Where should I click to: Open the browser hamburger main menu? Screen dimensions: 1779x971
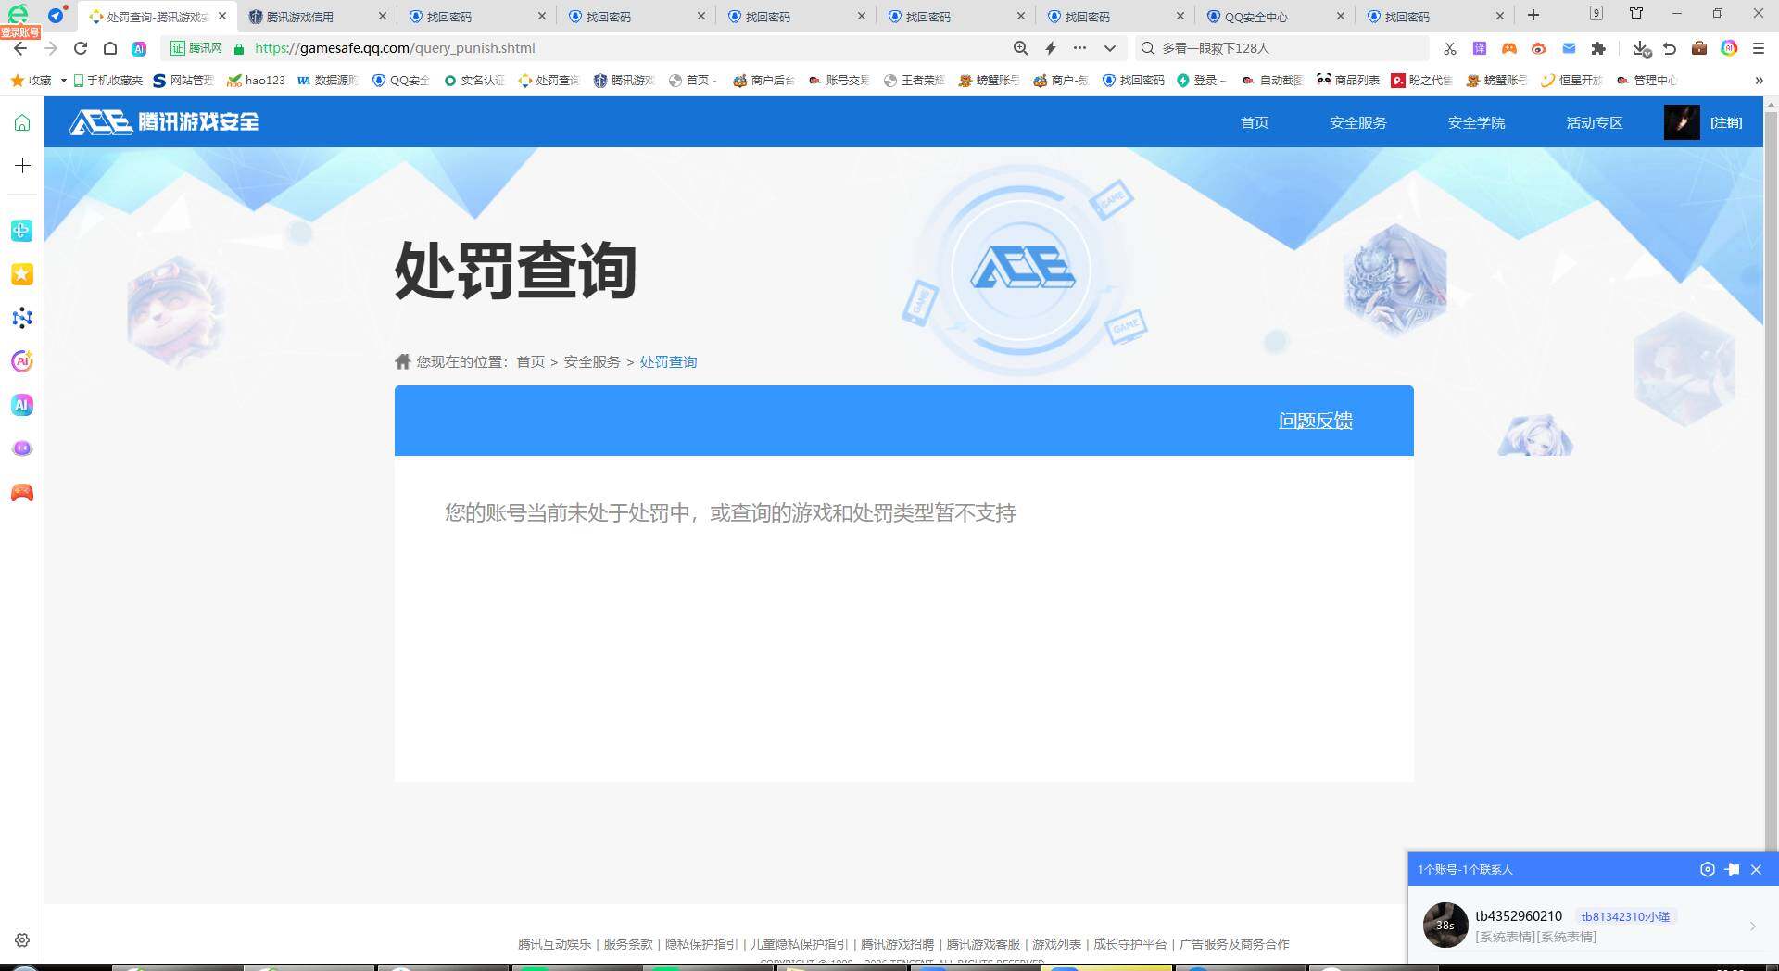click(1759, 48)
